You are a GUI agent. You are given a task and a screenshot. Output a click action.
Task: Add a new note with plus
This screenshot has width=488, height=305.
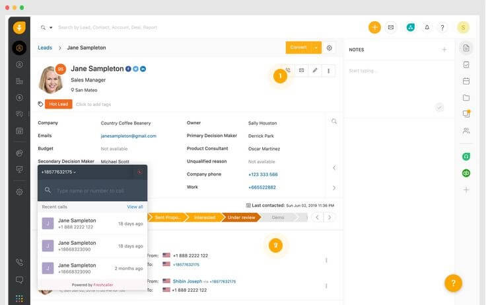pos(444,50)
